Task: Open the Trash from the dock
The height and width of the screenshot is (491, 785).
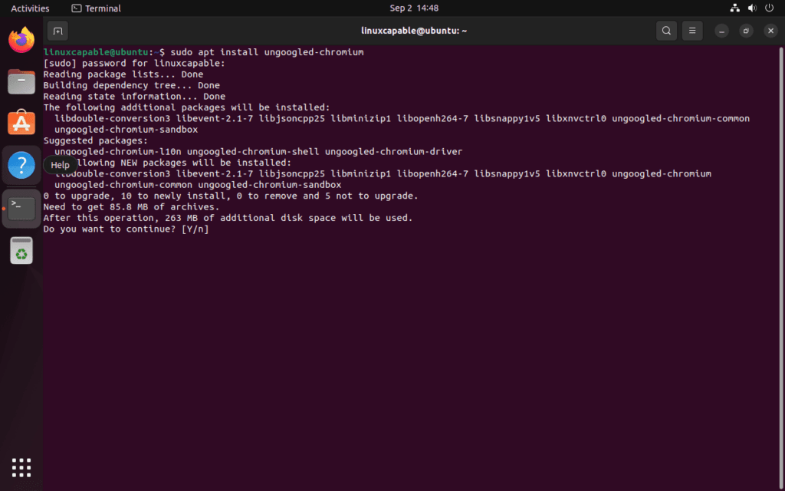Action: click(21, 249)
